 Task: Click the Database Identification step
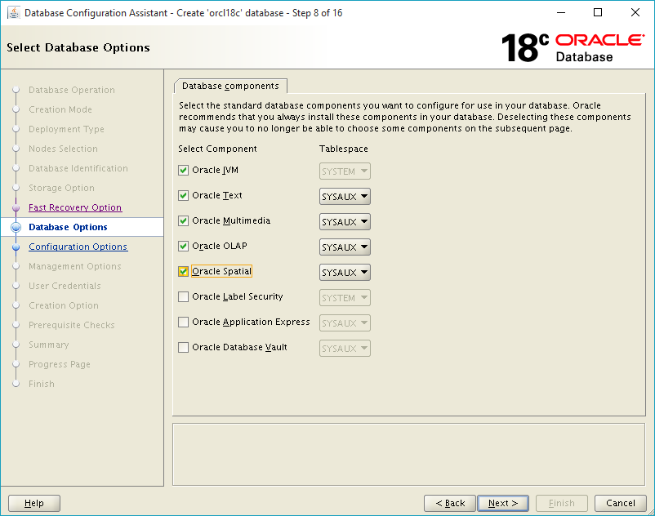(x=78, y=169)
